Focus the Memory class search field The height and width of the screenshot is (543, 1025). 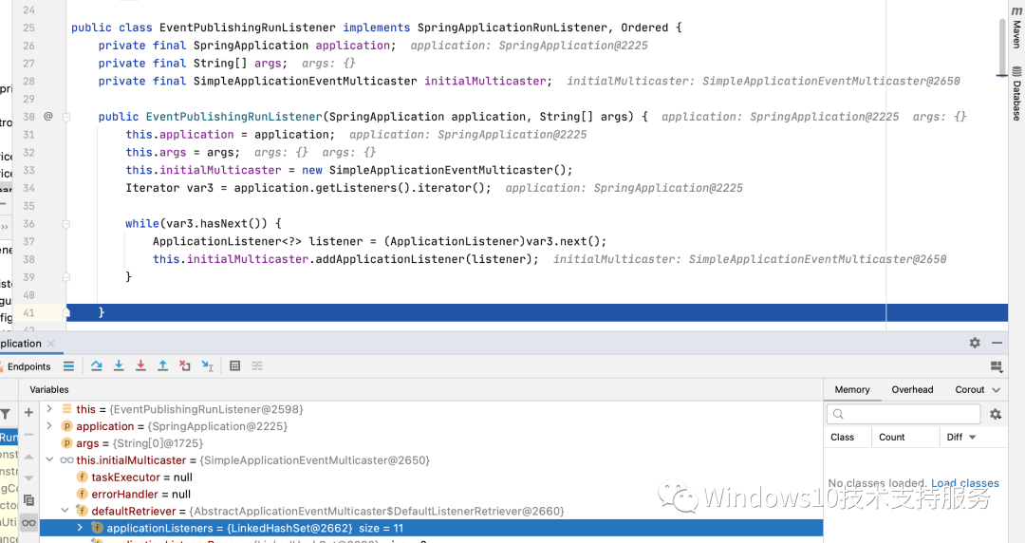click(904, 414)
